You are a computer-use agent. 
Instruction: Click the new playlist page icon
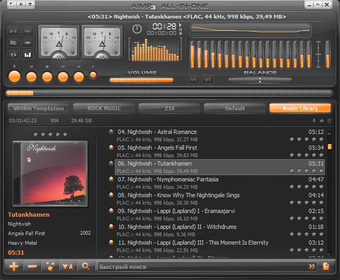point(326,266)
